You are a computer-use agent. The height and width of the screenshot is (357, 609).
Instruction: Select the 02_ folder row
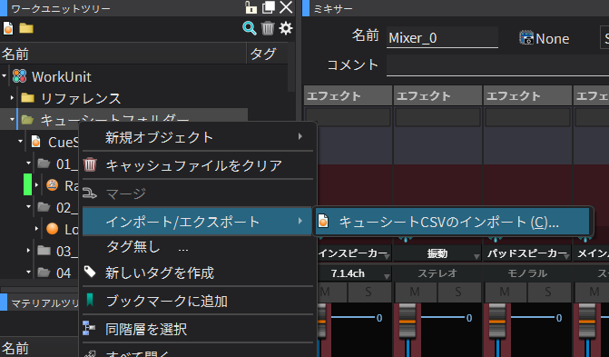point(39,207)
